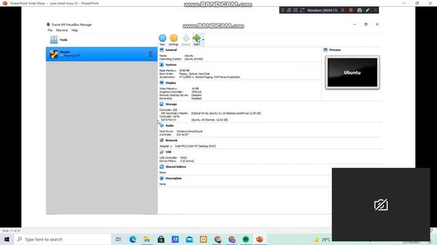Select Tools in the left panel
437x245 pixels.
(102, 39)
